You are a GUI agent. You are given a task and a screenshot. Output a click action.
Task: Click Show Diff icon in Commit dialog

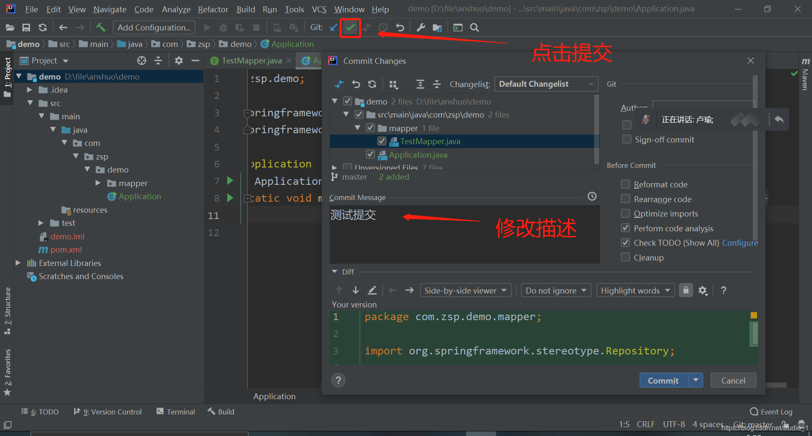tap(339, 84)
